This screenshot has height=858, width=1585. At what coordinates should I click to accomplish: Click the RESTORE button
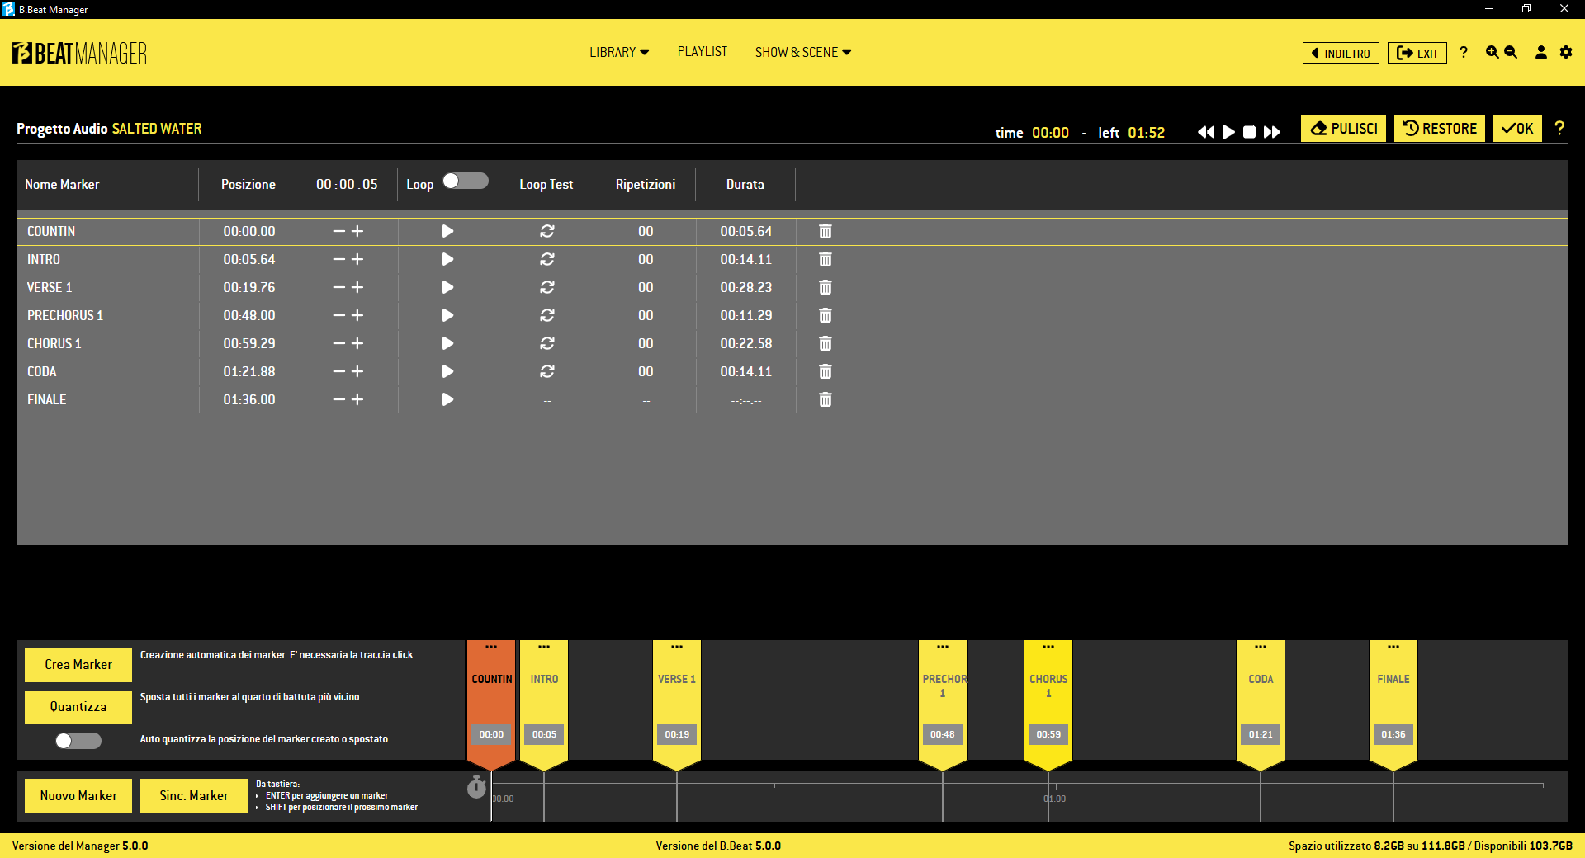coord(1440,129)
